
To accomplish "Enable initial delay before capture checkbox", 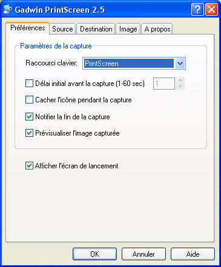I will click(x=29, y=84).
